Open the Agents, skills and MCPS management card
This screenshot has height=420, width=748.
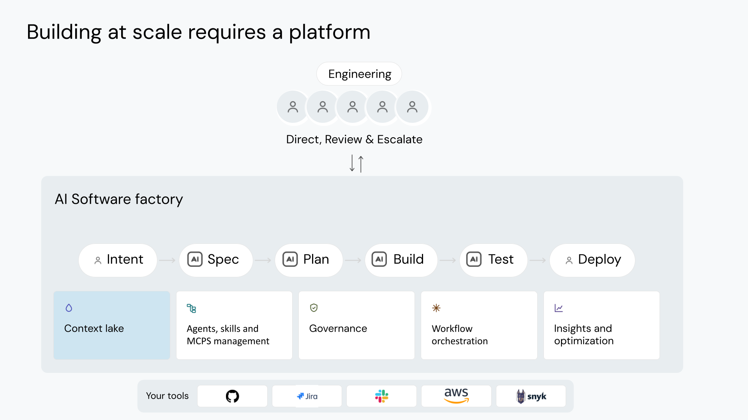[x=234, y=325]
